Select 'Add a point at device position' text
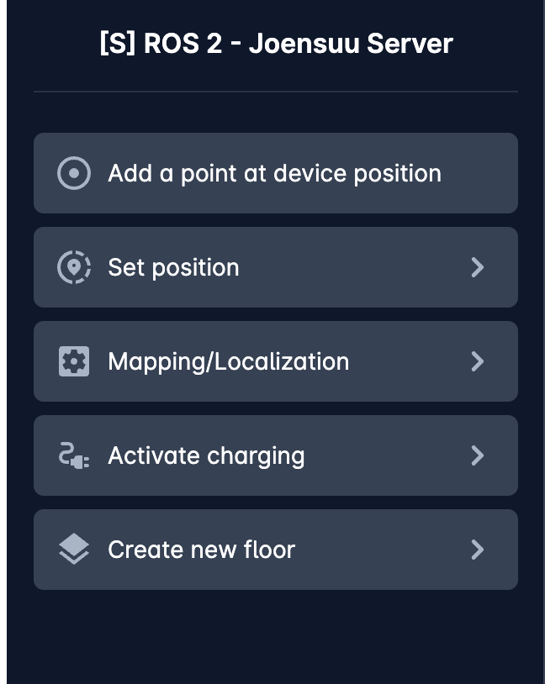This screenshot has width=545, height=684. tap(275, 174)
